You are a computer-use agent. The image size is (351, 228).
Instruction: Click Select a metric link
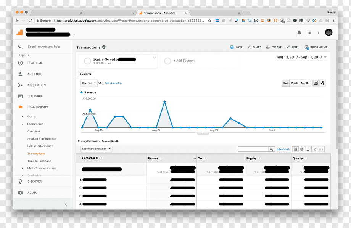coord(113,83)
